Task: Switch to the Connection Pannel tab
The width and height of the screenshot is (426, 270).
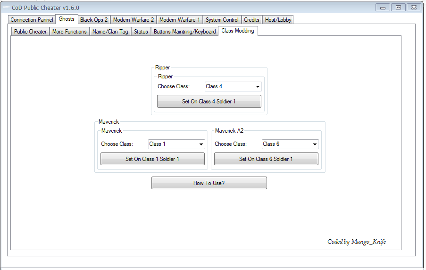Action: coord(32,20)
